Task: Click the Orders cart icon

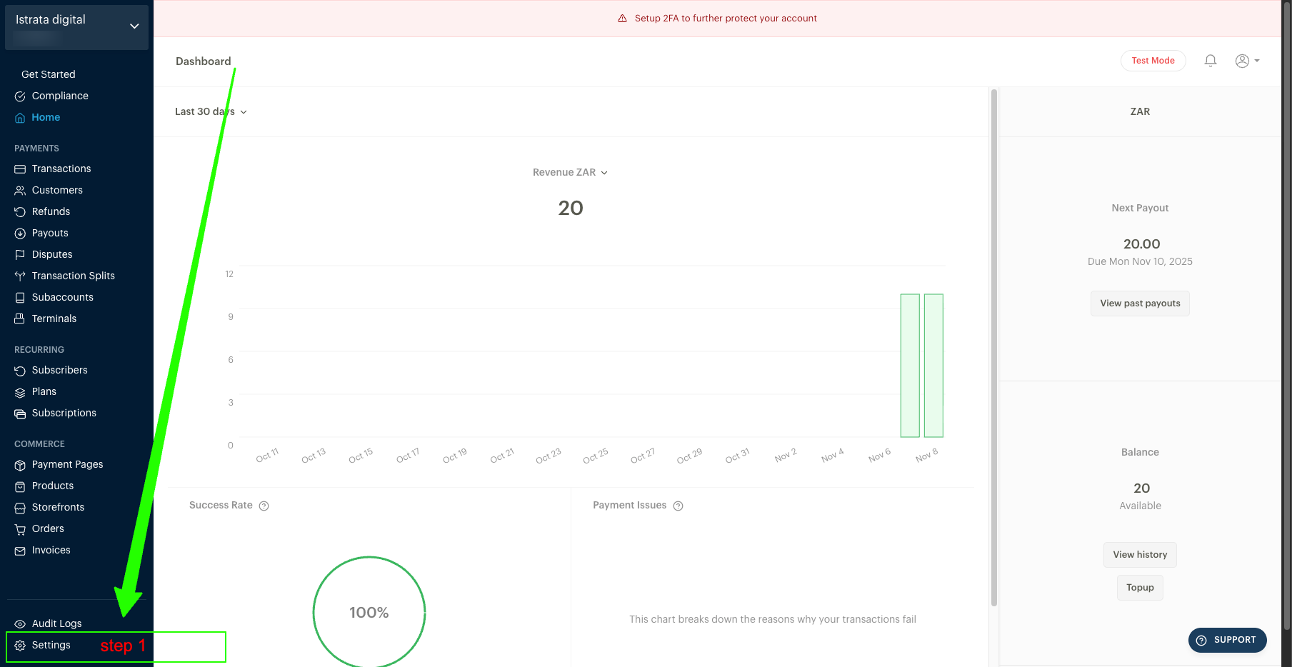Action: (x=20, y=529)
